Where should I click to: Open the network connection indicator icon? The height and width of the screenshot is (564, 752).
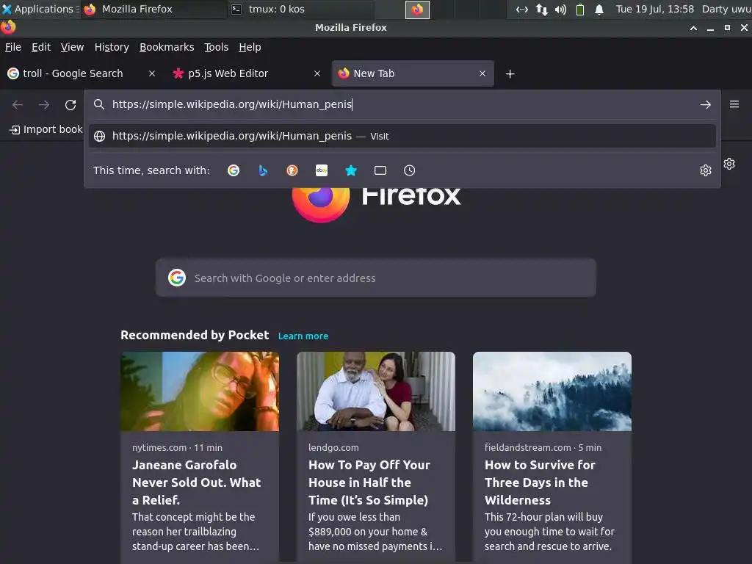pyautogui.click(x=541, y=9)
